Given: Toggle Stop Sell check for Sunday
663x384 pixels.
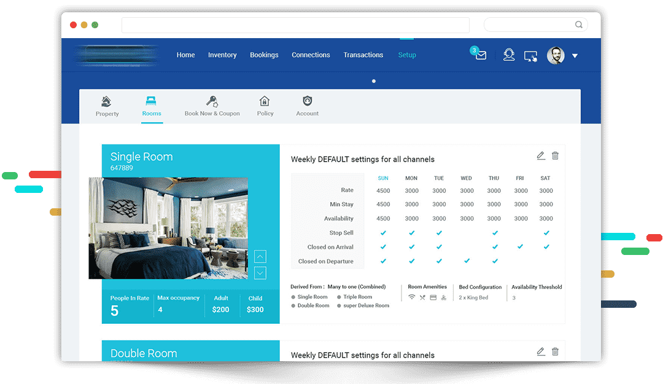Looking at the screenshot, I should point(383,233).
